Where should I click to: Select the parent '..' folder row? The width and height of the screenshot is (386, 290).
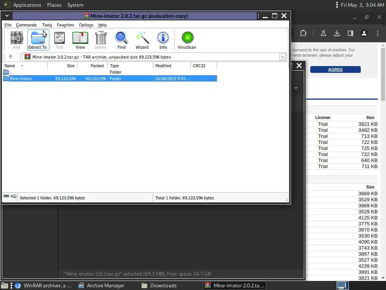pyautogui.click(x=110, y=72)
